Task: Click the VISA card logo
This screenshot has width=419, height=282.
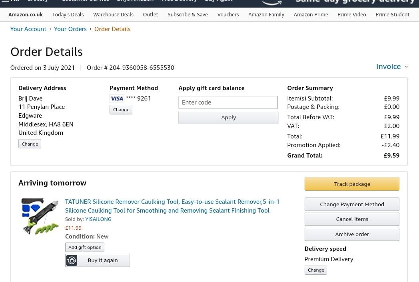Action: [117, 99]
